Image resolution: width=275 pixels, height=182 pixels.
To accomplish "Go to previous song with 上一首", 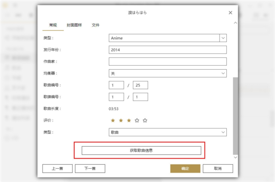I will pos(57,169).
